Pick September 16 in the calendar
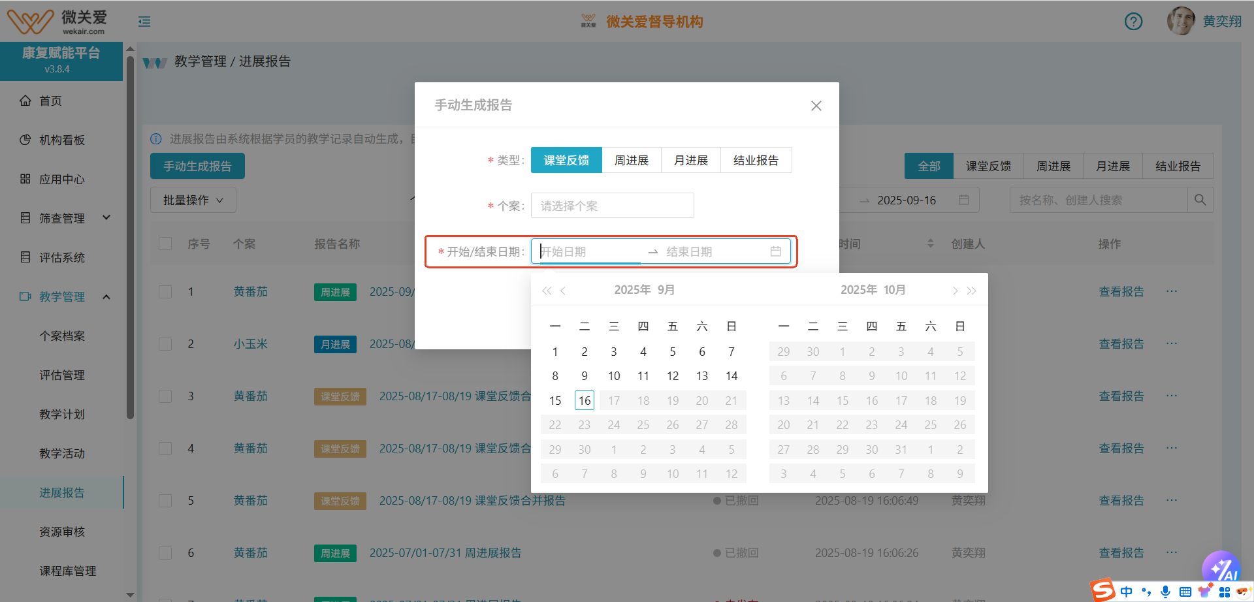1254x602 pixels. (584, 401)
